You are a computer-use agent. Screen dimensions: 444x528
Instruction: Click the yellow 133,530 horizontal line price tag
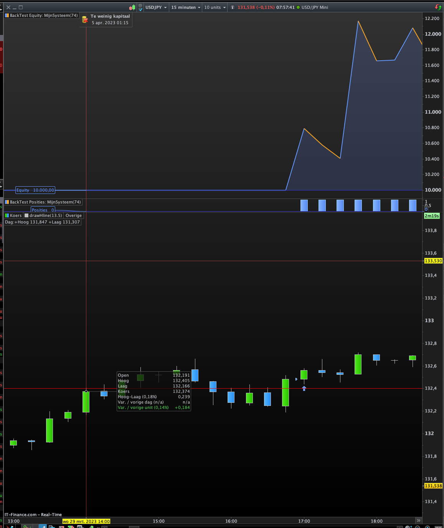coord(433,261)
